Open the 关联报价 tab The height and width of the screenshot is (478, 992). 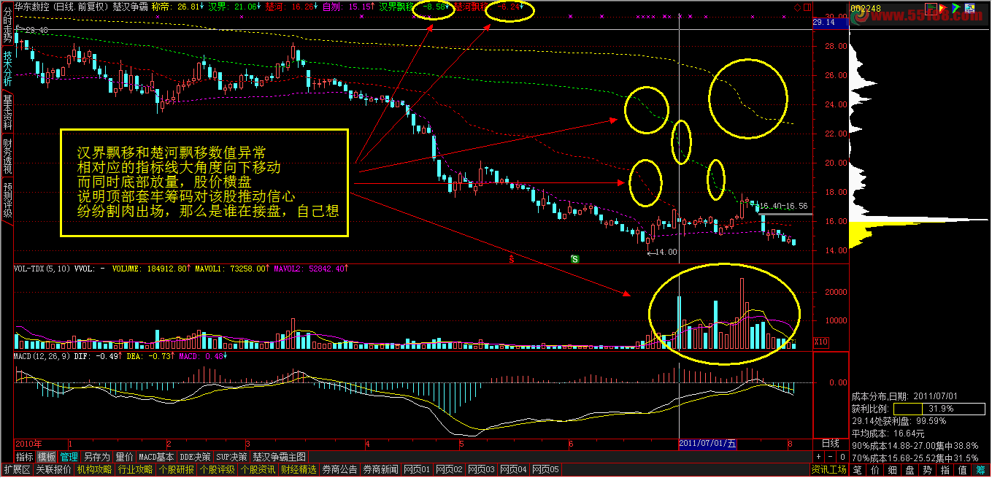click(54, 470)
